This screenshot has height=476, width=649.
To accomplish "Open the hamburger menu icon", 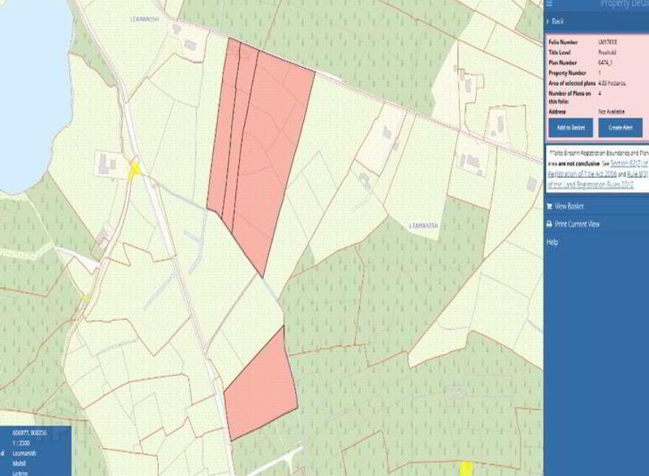I will (x=549, y=4).
